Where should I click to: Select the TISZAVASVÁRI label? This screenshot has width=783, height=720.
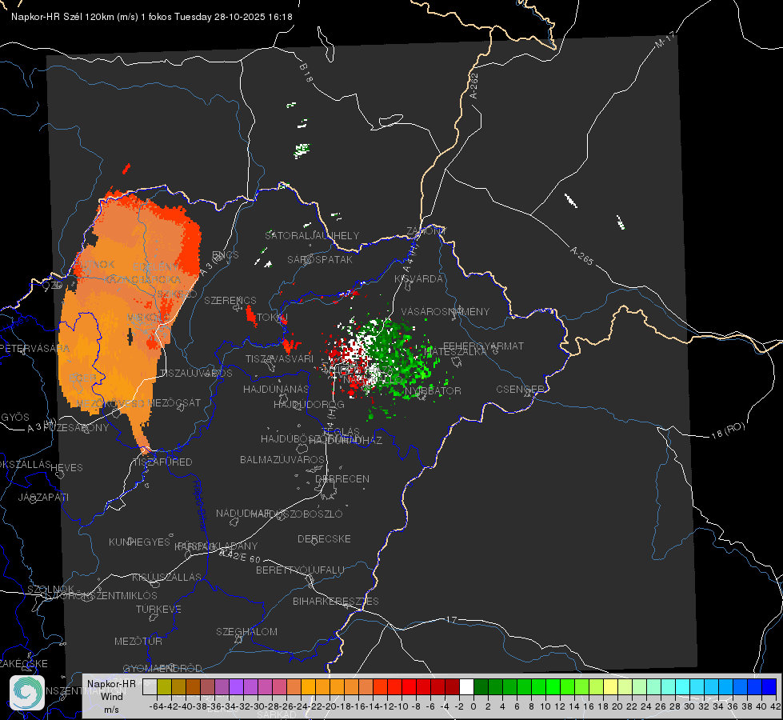coord(279,358)
